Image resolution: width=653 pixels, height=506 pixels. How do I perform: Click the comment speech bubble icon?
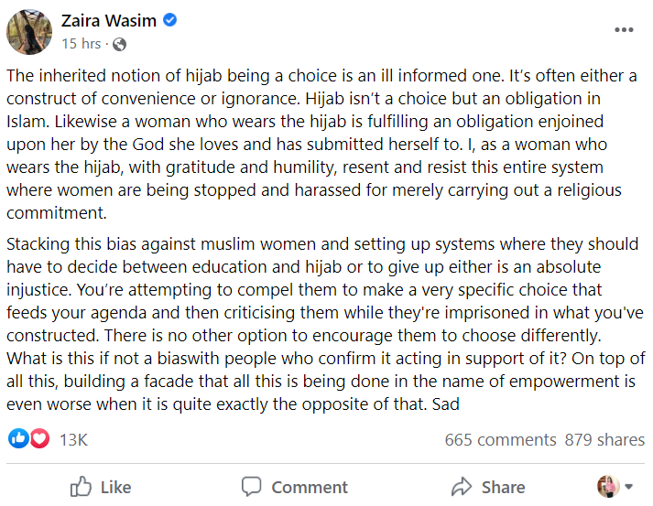pyautogui.click(x=252, y=487)
